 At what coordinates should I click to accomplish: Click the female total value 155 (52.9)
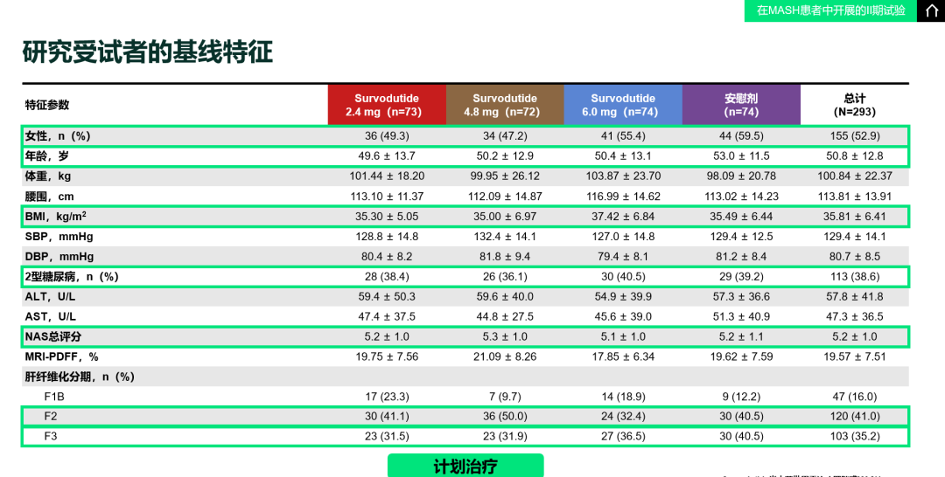coord(855,136)
